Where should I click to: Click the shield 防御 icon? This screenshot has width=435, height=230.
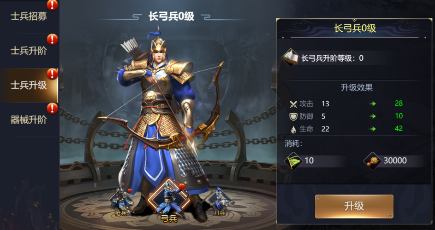pyautogui.click(x=293, y=116)
